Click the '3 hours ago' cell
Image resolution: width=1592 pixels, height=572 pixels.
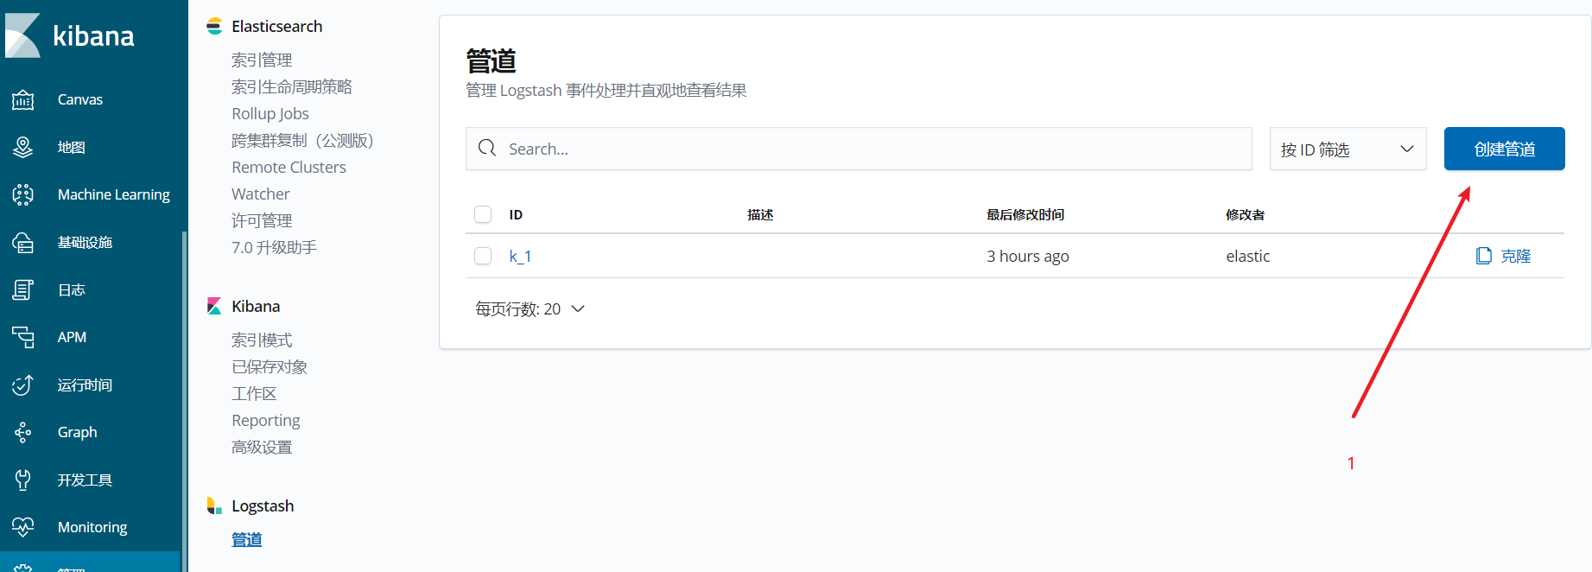coord(1028,256)
